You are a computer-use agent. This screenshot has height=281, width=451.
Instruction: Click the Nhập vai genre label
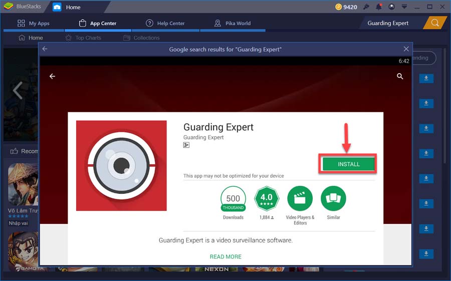coord(18,223)
